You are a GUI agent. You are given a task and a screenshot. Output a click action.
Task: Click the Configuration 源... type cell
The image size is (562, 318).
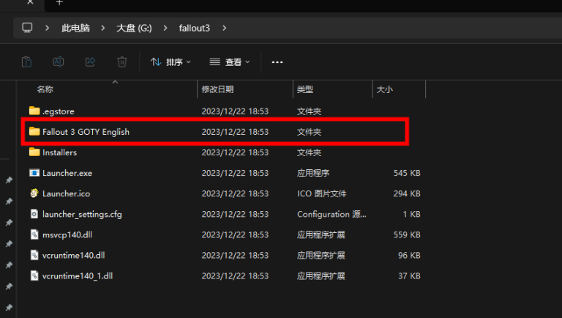coord(331,214)
